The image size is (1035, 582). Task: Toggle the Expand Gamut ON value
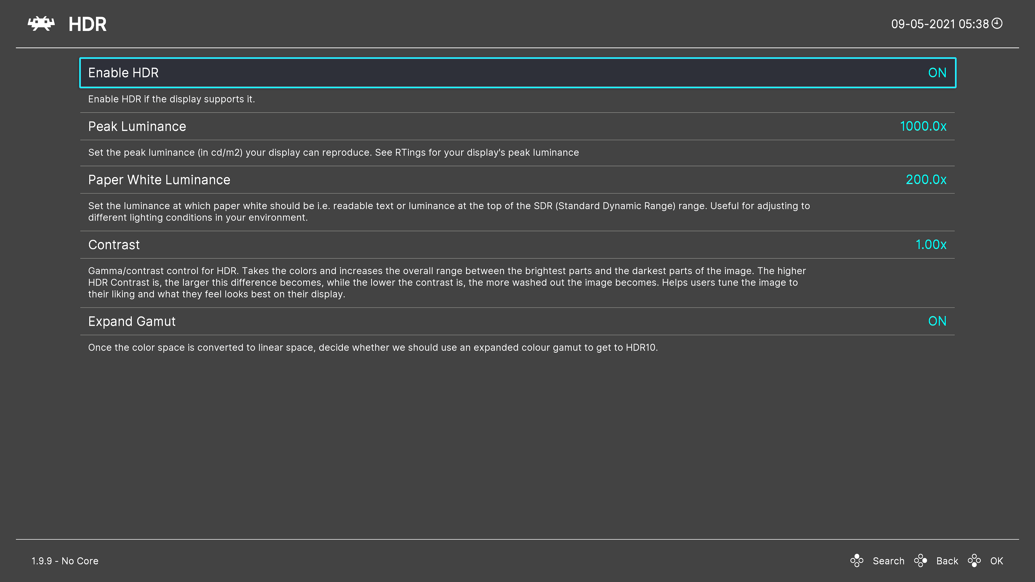937,321
